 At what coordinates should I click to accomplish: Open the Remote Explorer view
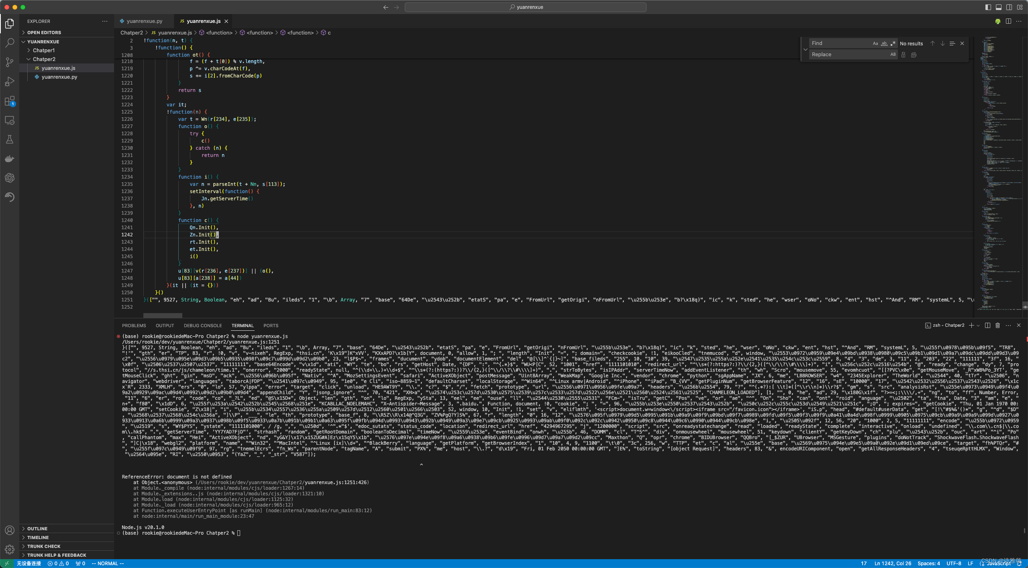tap(10, 120)
